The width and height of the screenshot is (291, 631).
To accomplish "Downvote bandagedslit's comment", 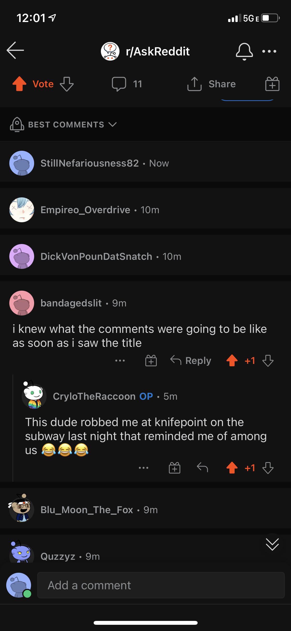I will point(268,361).
